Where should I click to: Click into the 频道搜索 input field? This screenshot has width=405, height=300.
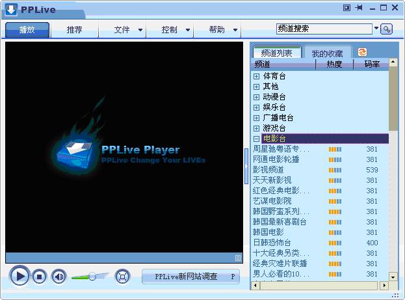click(x=324, y=29)
